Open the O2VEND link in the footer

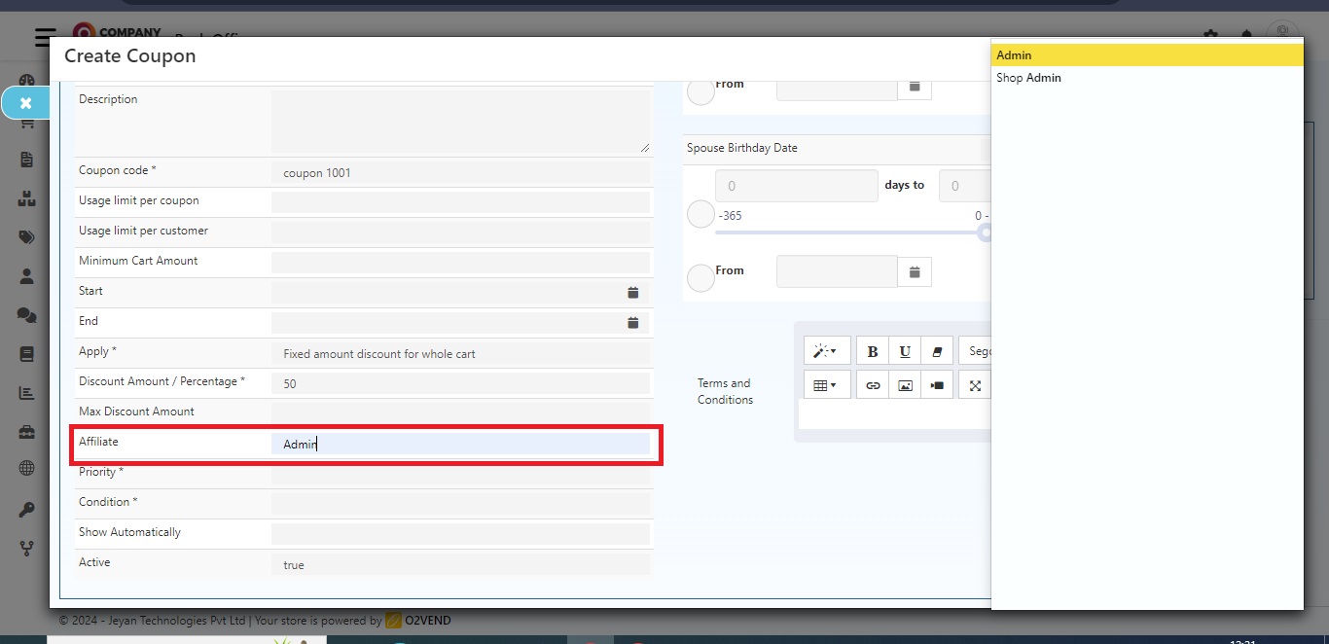click(429, 620)
